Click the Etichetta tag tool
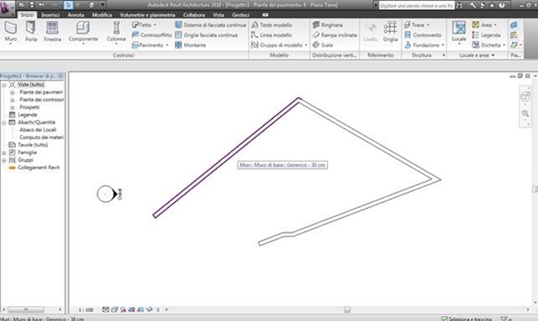 pyautogui.click(x=487, y=45)
